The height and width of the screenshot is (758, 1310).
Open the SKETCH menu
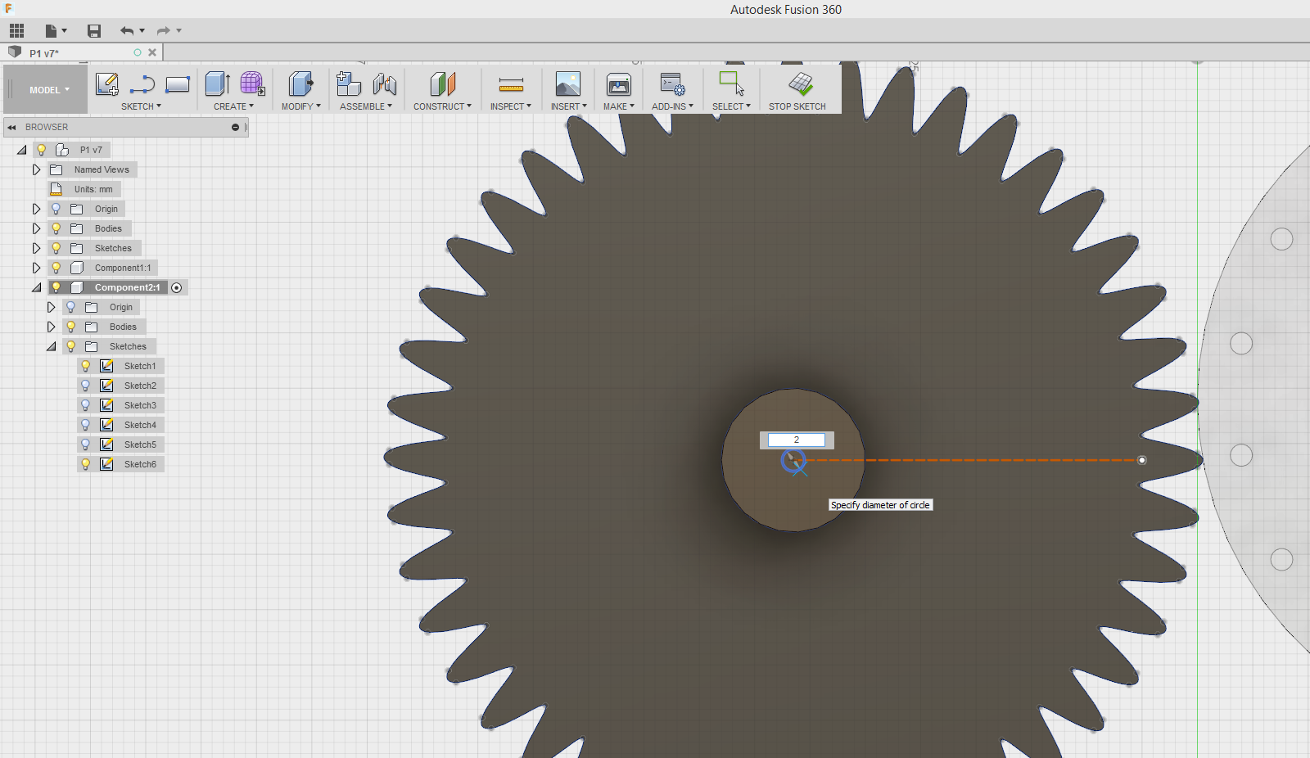[x=141, y=106]
